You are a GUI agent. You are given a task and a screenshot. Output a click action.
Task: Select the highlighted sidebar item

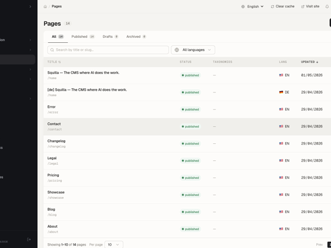(17, 59)
